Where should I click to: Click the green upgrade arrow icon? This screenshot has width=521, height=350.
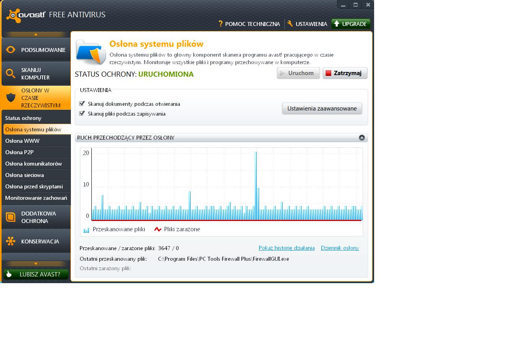(337, 24)
